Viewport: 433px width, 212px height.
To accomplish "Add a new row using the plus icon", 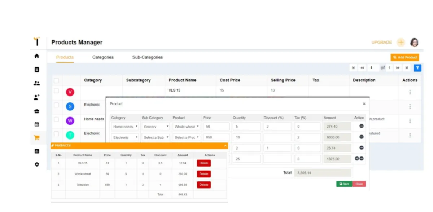I will click(357, 158).
